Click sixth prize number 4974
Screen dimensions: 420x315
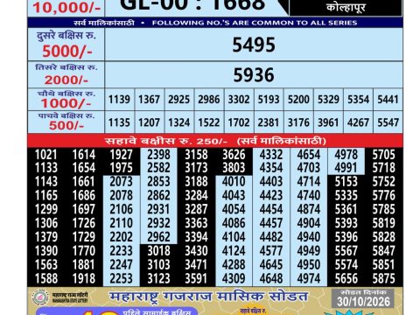309,278
